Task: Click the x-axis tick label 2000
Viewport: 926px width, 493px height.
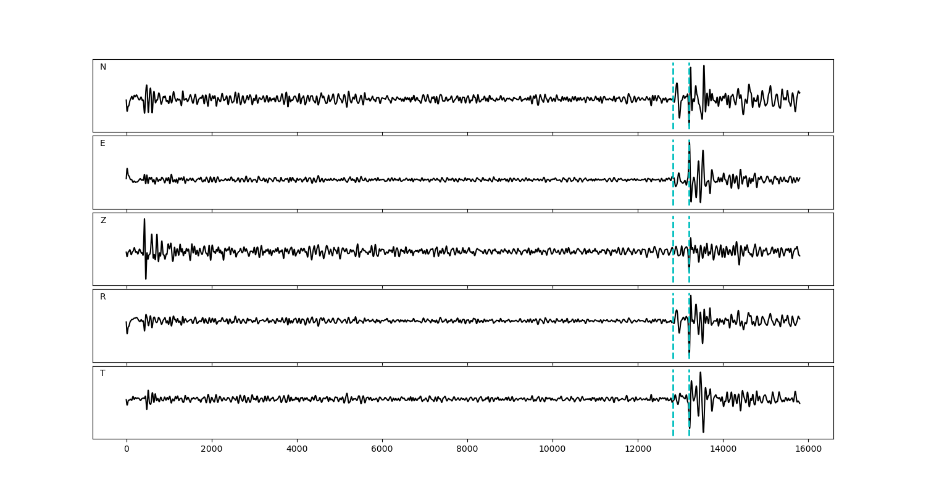Action: click(212, 450)
